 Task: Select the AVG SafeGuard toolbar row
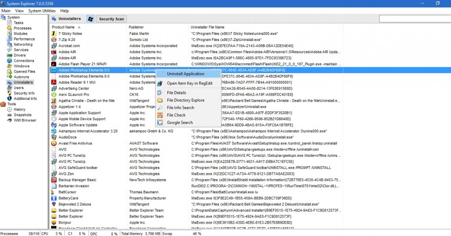196,168
